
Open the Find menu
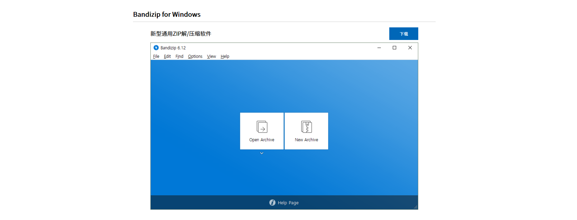tap(179, 56)
